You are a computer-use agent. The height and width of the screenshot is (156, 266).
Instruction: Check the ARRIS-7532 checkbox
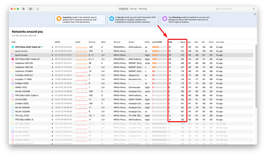point(13,87)
